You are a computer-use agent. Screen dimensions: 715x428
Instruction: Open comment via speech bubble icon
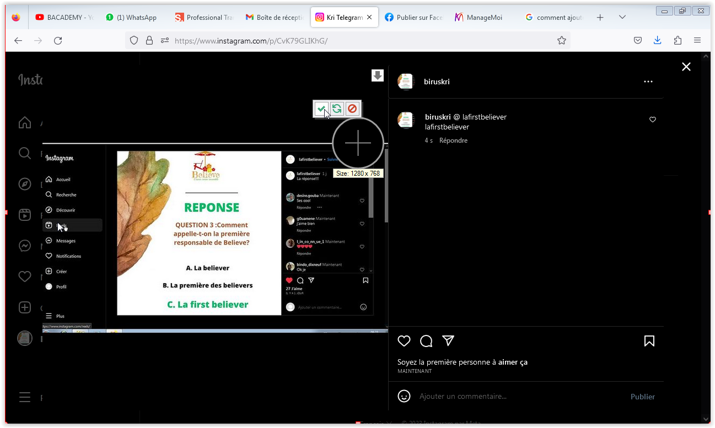pos(426,341)
